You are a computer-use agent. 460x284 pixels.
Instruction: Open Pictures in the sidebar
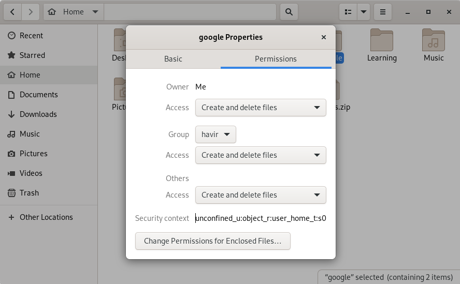tap(49, 154)
